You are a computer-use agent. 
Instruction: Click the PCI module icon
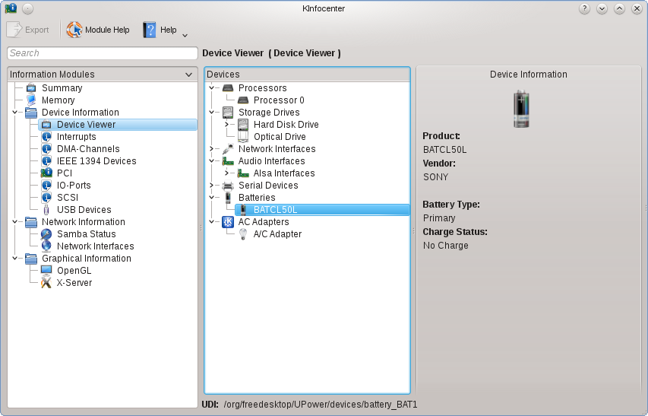tap(46, 173)
